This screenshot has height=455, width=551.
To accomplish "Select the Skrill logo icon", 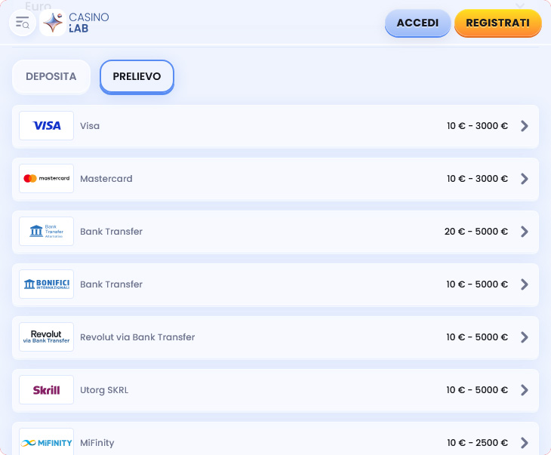I will (x=46, y=389).
